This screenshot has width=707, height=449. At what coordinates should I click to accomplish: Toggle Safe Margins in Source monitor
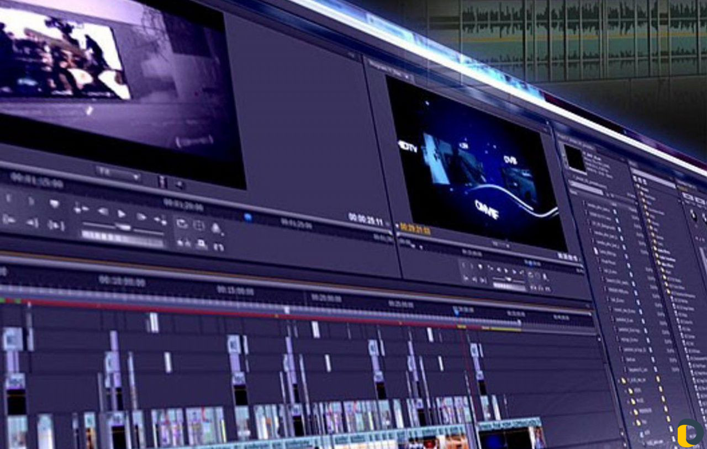click(x=199, y=225)
